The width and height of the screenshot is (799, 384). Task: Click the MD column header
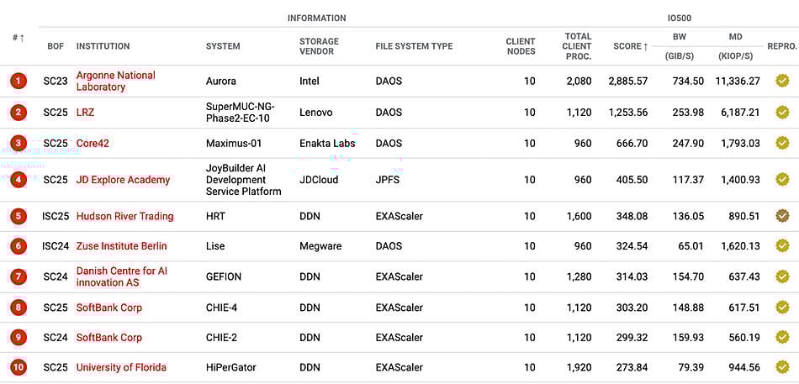pos(735,37)
